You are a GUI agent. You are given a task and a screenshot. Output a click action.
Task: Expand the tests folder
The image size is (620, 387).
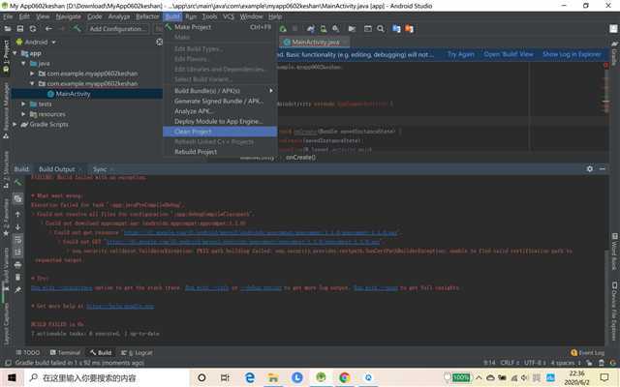pos(23,104)
